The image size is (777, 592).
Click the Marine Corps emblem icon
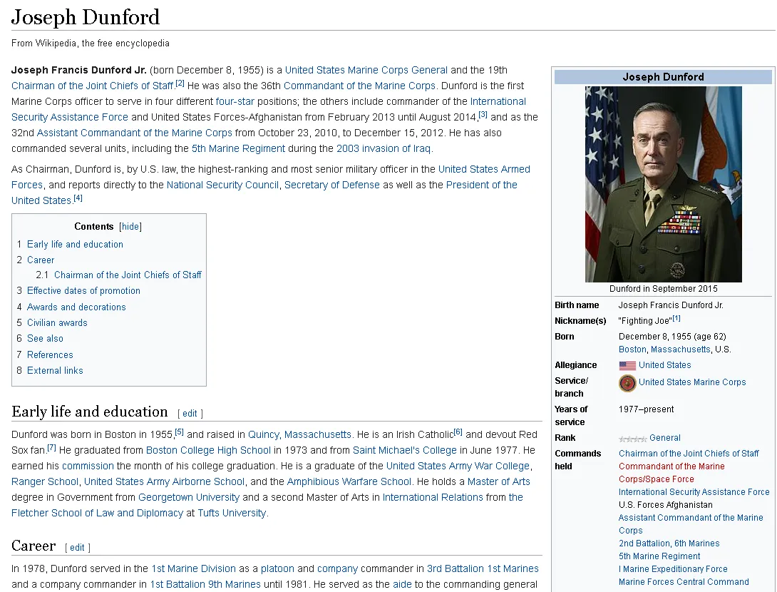[x=627, y=383]
